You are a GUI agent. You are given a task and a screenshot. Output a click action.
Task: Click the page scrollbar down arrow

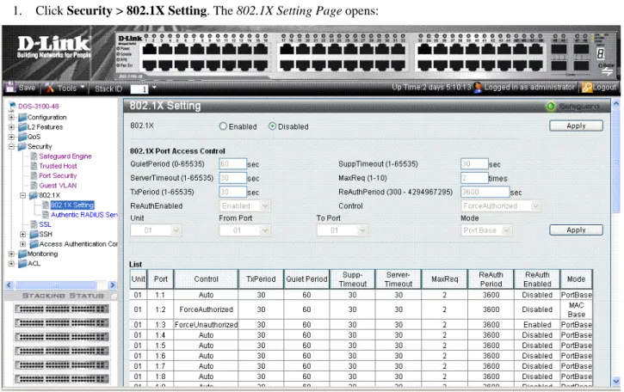(616, 381)
